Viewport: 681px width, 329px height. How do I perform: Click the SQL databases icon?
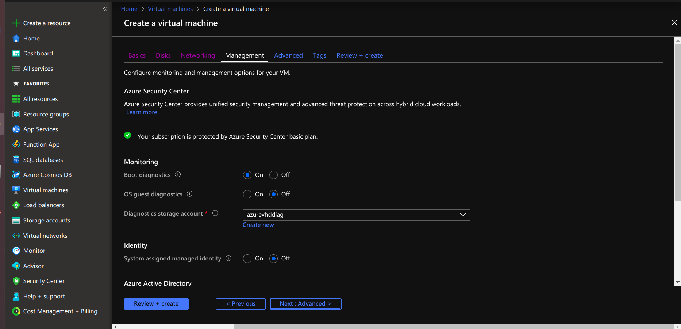(x=16, y=160)
